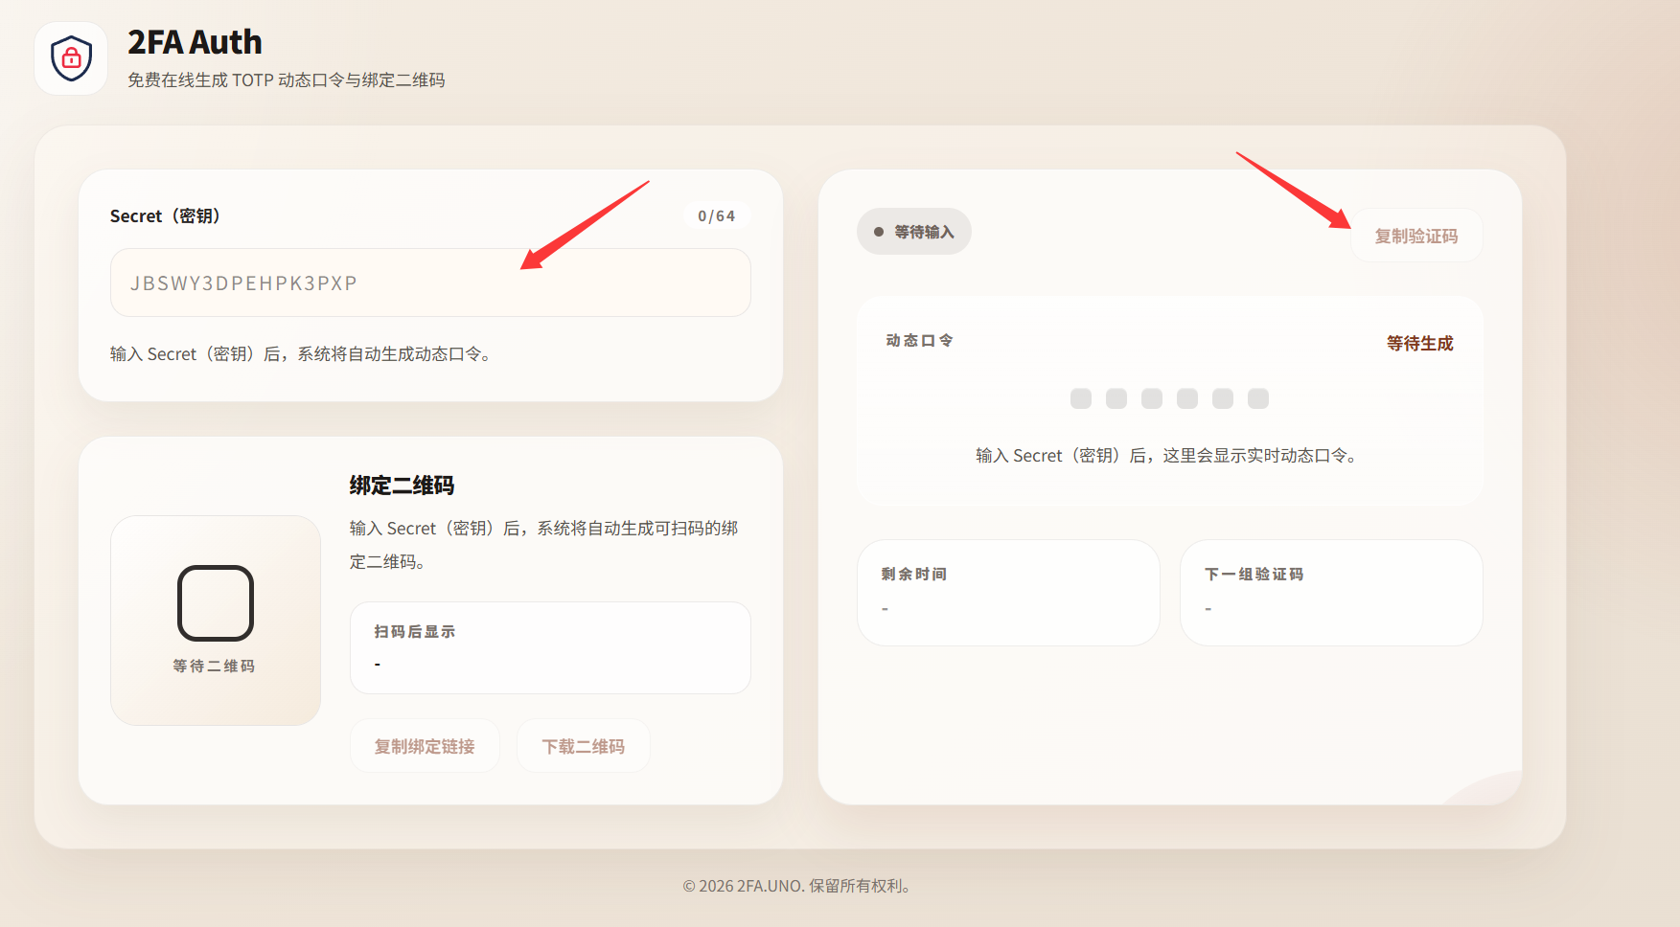Click the 复制验证码 button
This screenshot has width=1680, height=927.
(1416, 236)
